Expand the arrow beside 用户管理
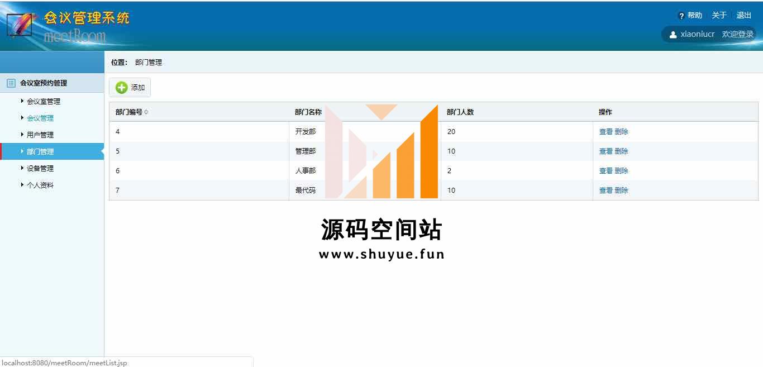 pos(22,135)
